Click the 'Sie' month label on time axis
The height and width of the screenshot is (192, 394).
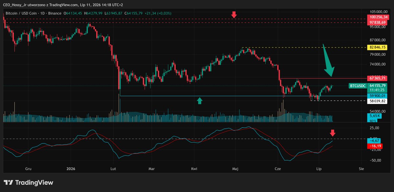coord(361,169)
